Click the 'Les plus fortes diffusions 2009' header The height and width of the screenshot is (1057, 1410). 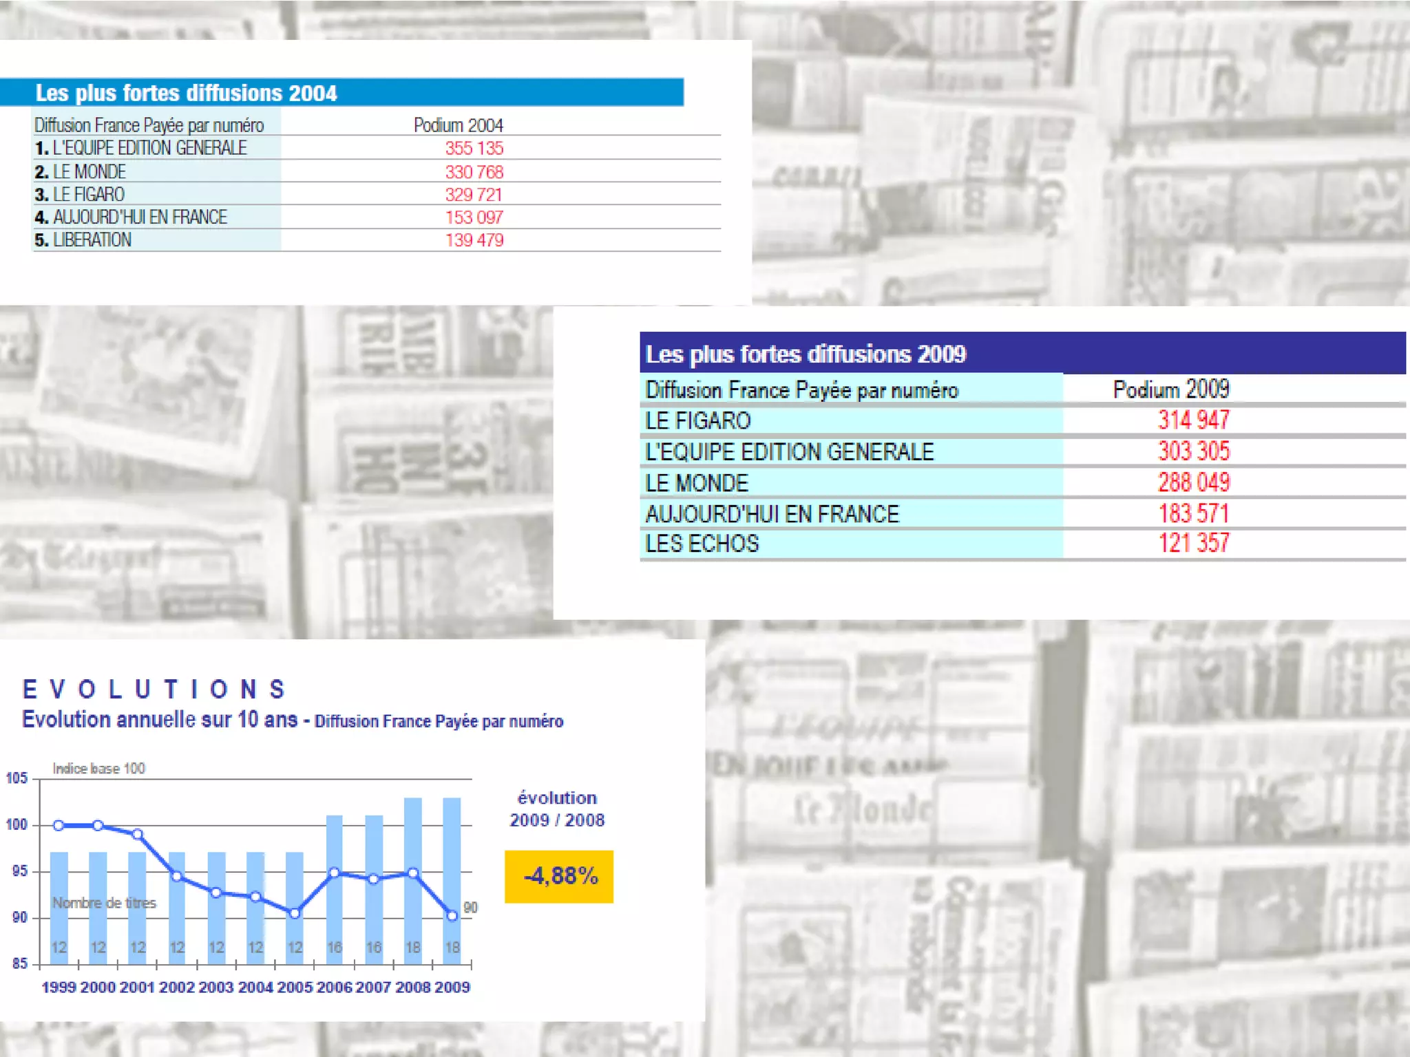[806, 354]
